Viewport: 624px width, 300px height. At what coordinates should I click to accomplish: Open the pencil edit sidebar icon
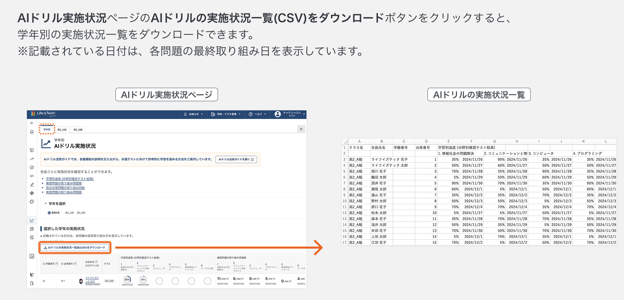pyautogui.click(x=32, y=184)
